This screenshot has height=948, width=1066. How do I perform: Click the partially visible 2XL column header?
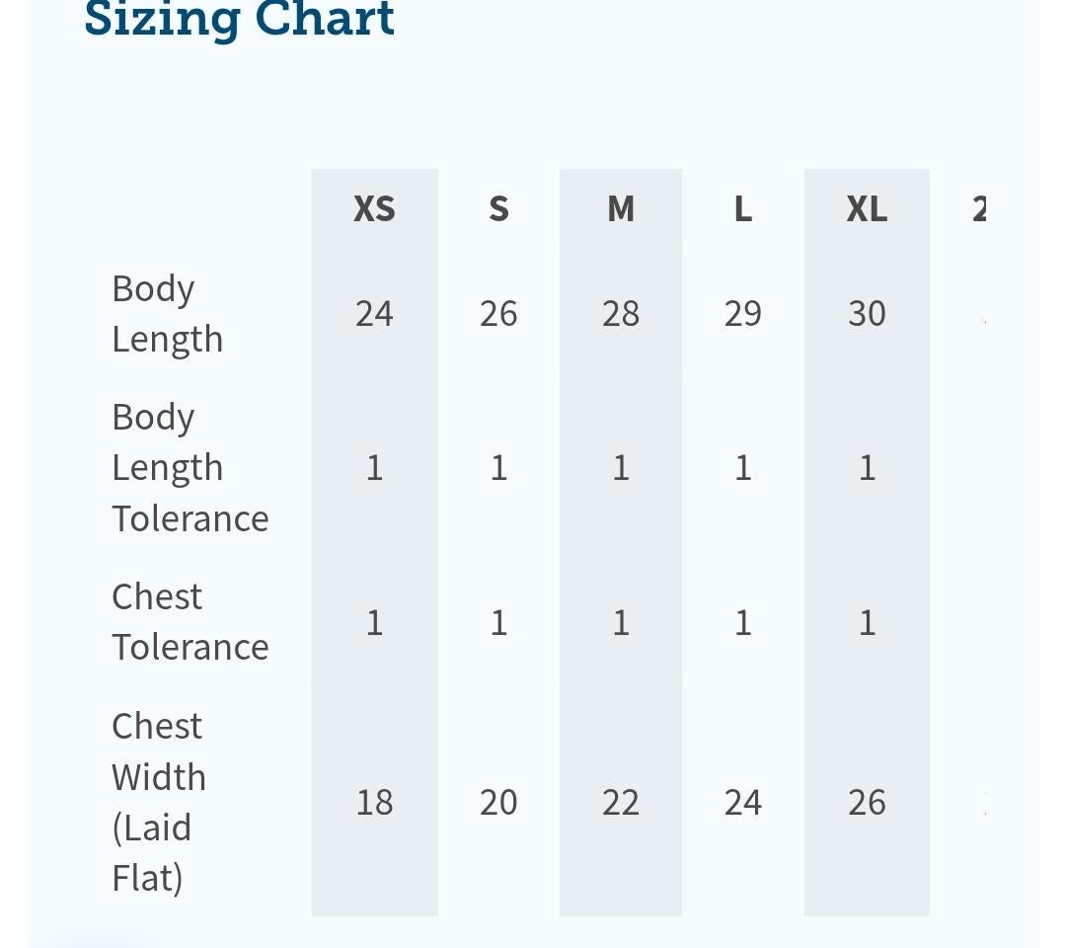979,208
